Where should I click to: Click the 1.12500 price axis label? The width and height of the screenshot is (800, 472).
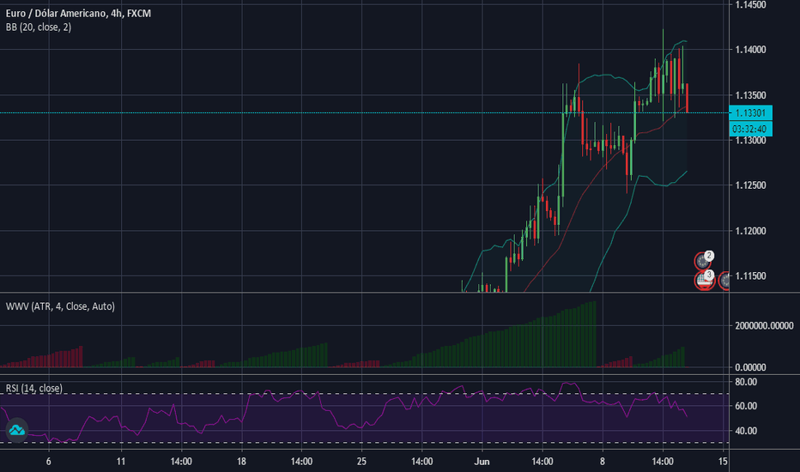[750, 185]
